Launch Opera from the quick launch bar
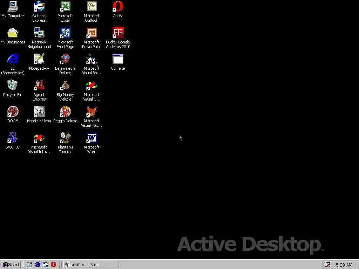359x269 pixels. [x=53, y=264]
